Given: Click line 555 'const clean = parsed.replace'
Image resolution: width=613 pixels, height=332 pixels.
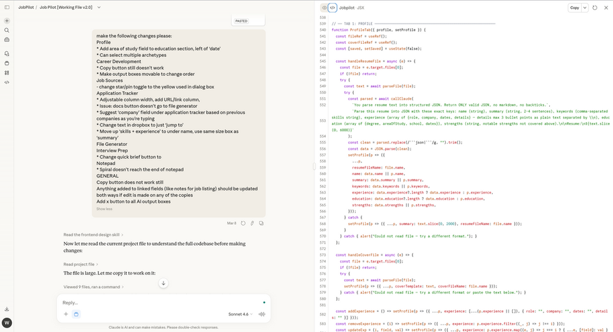Looking at the screenshot, I should (405, 142).
